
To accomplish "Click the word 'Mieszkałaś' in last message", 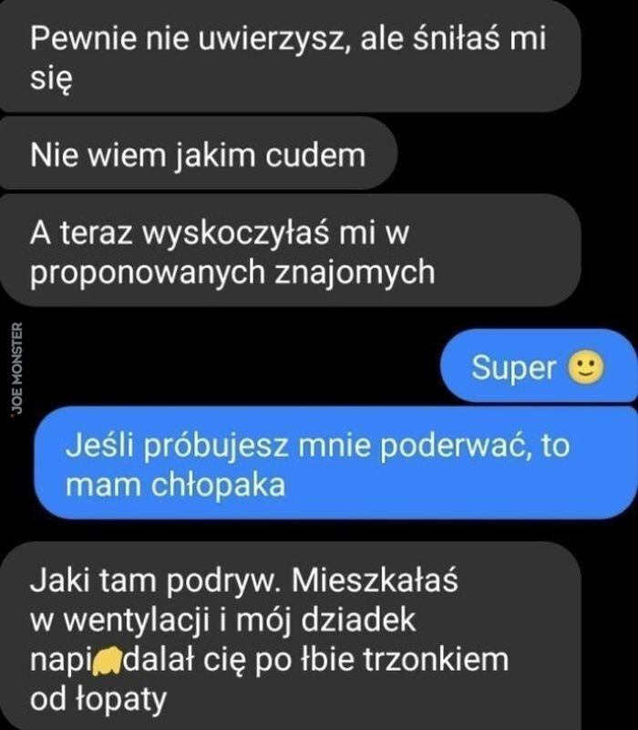I will pos(375,581).
